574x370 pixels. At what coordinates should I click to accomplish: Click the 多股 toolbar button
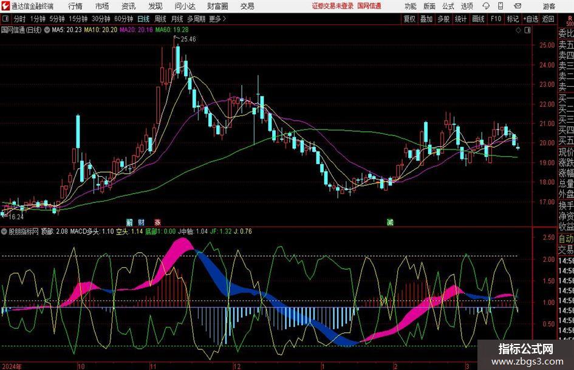(x=443, y=19)
